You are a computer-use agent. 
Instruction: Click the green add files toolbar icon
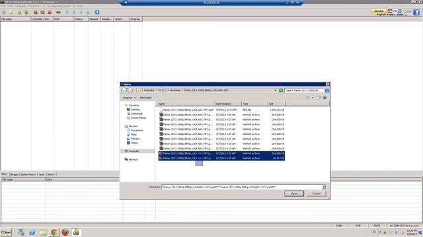[x=4, y=13]
